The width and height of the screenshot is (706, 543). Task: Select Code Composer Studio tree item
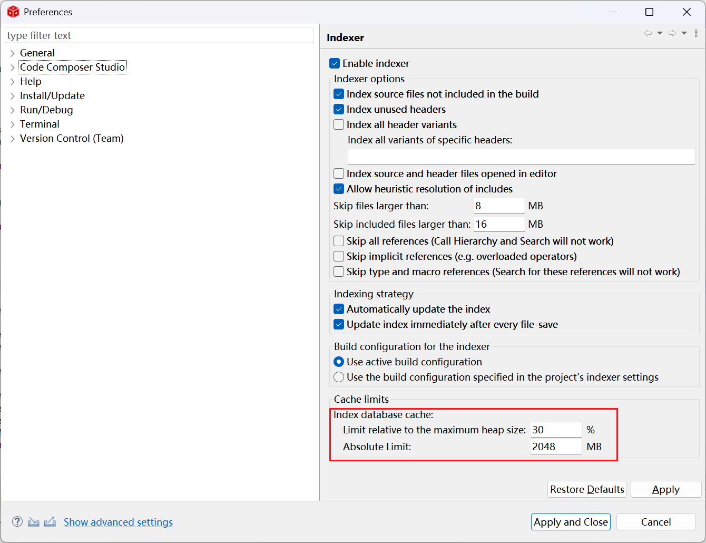click(72, 67)
